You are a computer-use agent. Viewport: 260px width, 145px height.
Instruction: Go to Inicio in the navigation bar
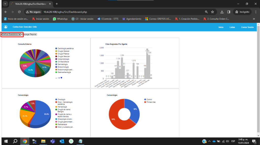coord(221,27)
